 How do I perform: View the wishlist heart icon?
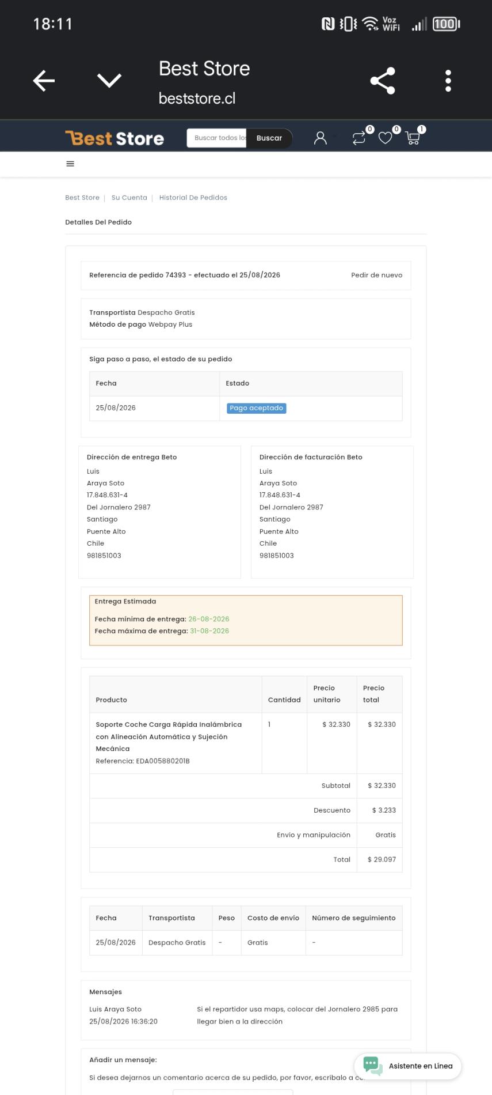coord(386,138)
